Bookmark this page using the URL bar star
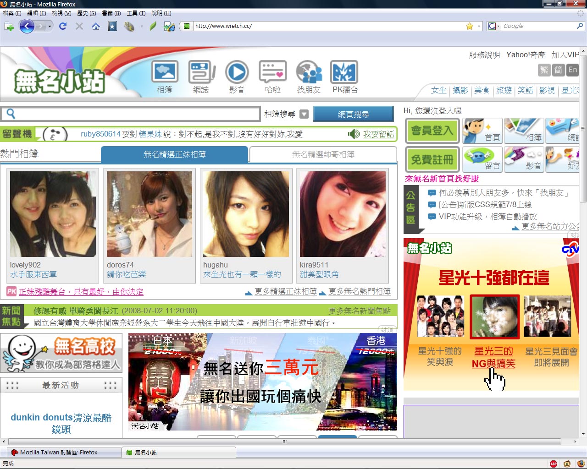 pyautogui.click(x=470, y=26)
